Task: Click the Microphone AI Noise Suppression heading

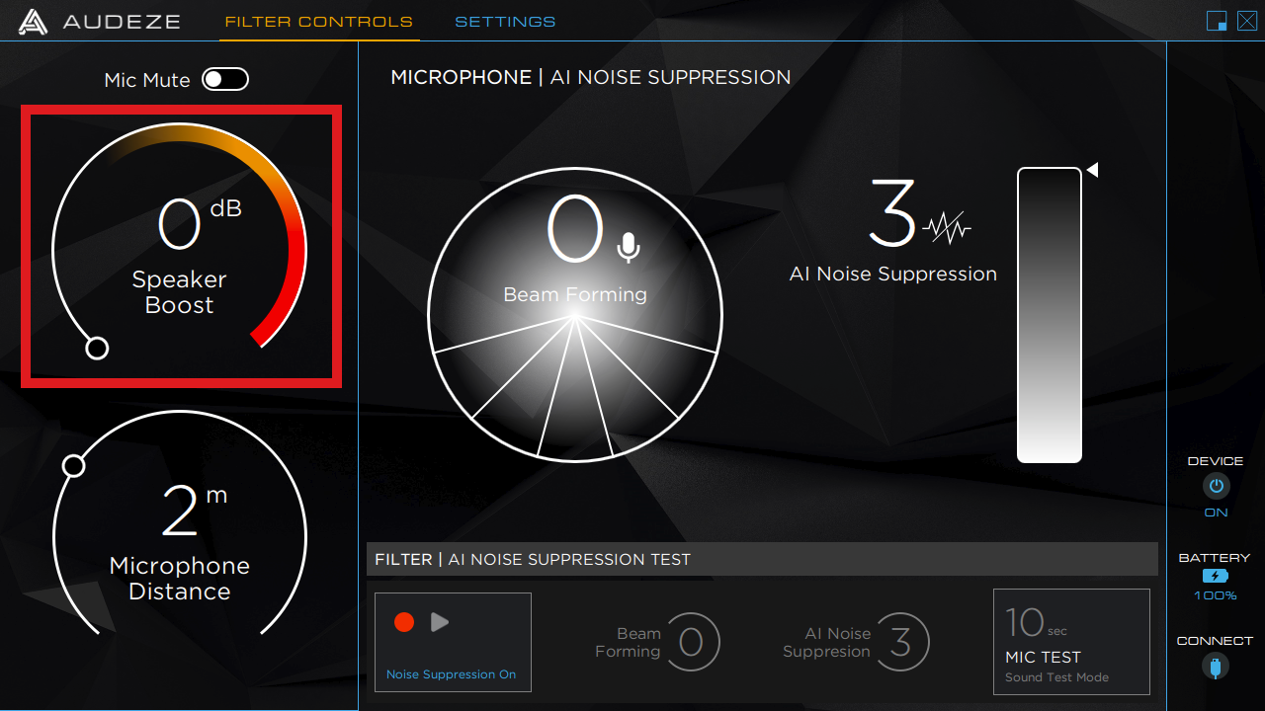Action: coord(591,77)
